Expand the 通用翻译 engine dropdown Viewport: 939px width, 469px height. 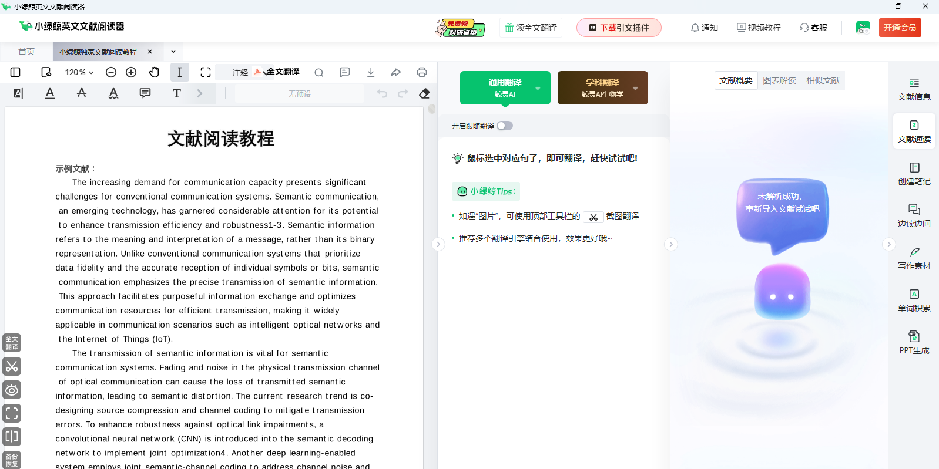coord(537,88)
